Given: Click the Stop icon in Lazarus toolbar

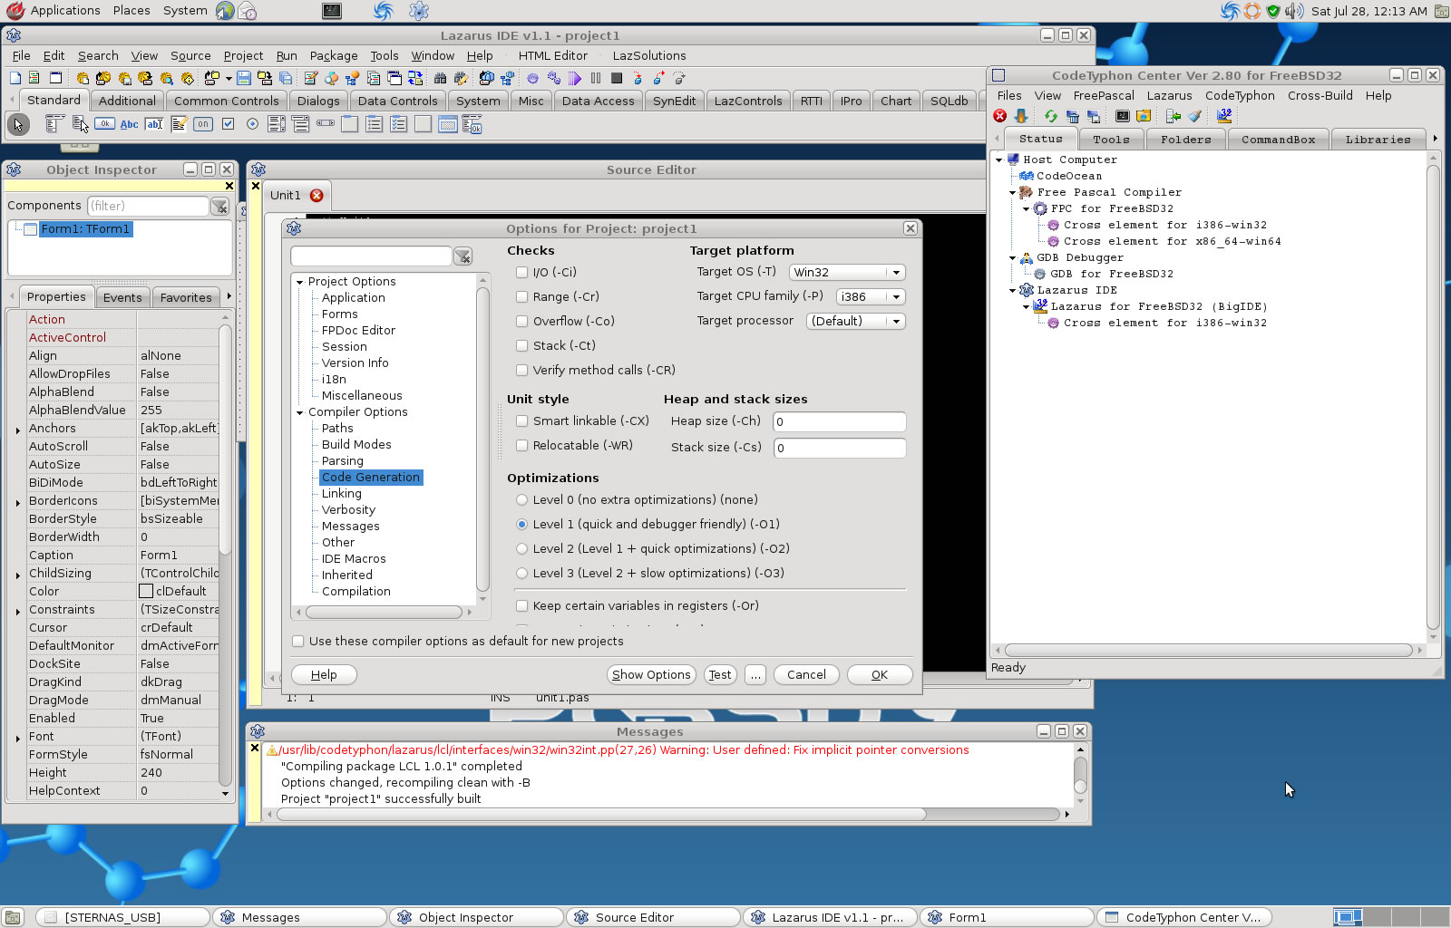Looking at the screenshot, I should coord(617,78).
